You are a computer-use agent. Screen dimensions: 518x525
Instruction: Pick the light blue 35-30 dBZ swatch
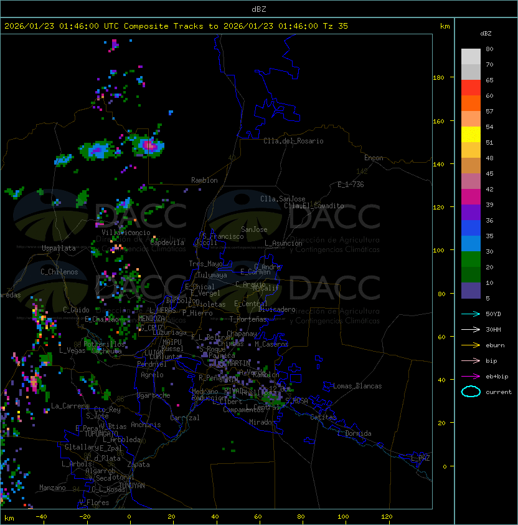coord(471,243)
